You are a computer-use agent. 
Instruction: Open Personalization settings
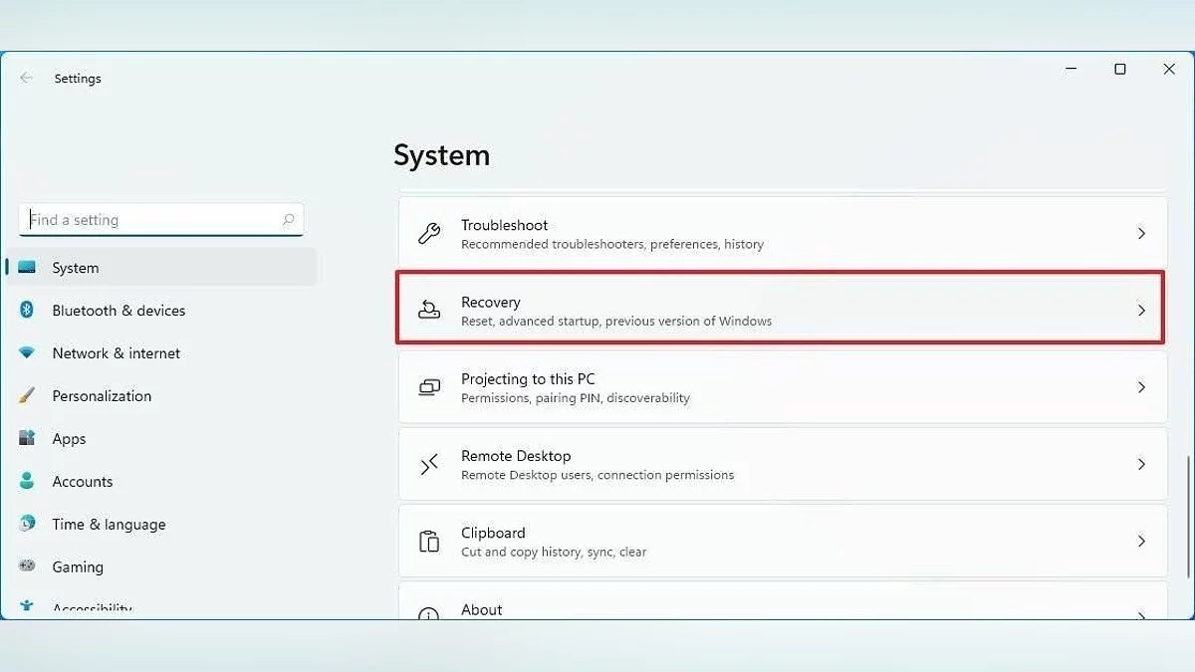pos(161,396)
